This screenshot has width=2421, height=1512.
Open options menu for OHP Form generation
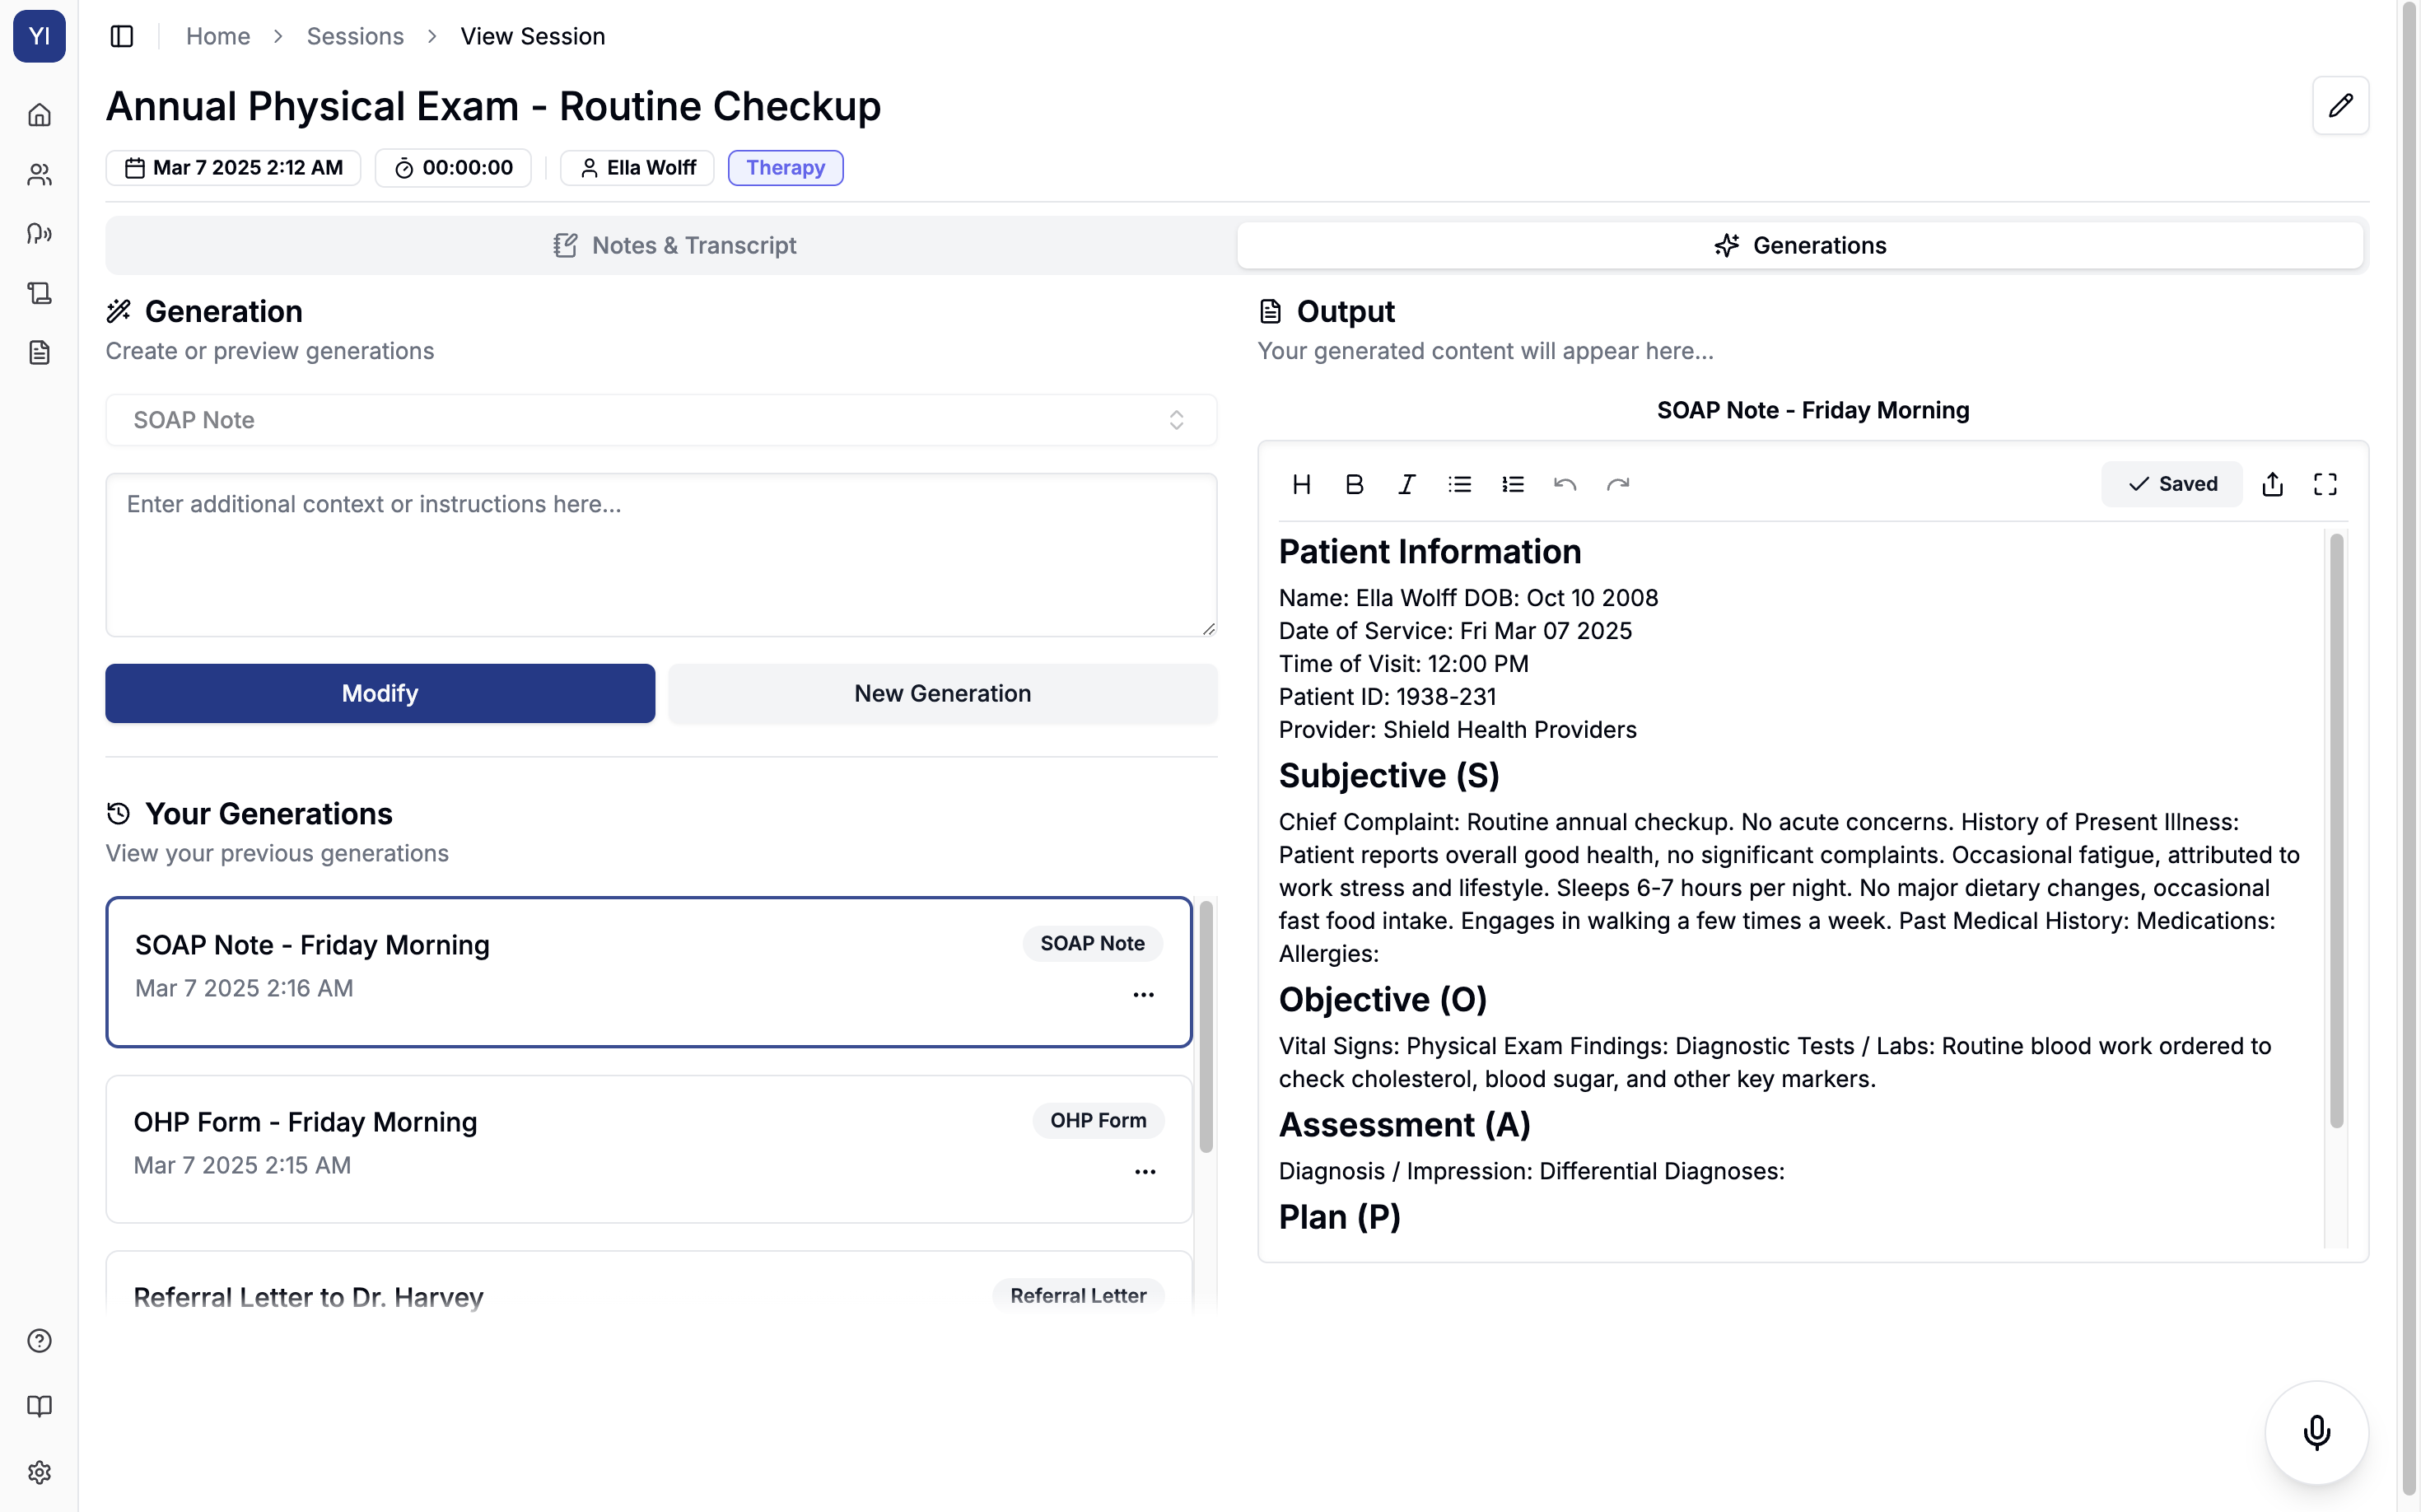pos(1145,1172)
